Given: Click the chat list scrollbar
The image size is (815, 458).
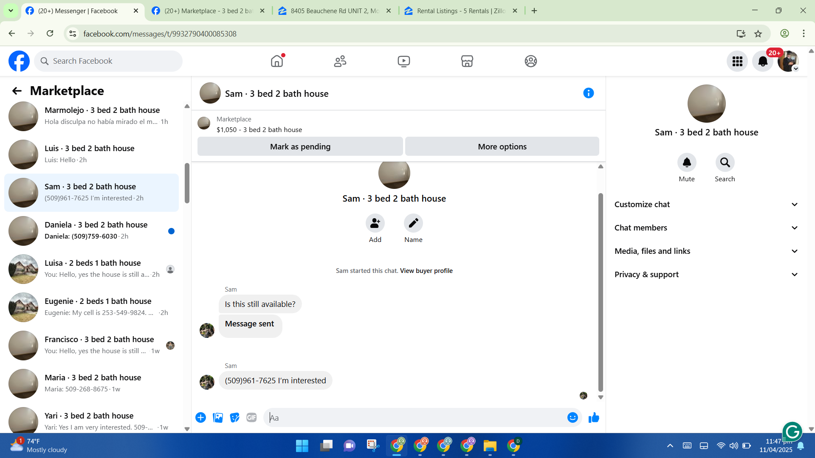Looking at the screenshot, I should [x=187, y=183].
